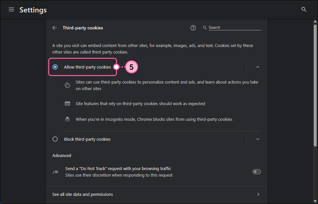Click the magnifier icon in the top-right corner
Screen dimensions: 318x204
point(304,9)
